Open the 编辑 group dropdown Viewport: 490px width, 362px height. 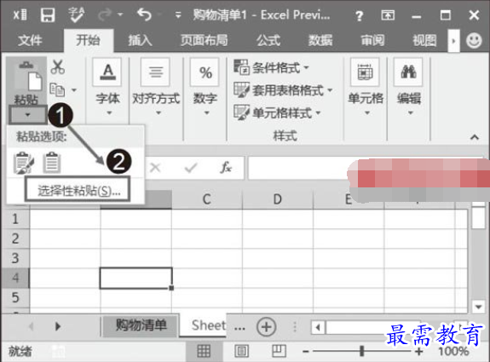410,112
